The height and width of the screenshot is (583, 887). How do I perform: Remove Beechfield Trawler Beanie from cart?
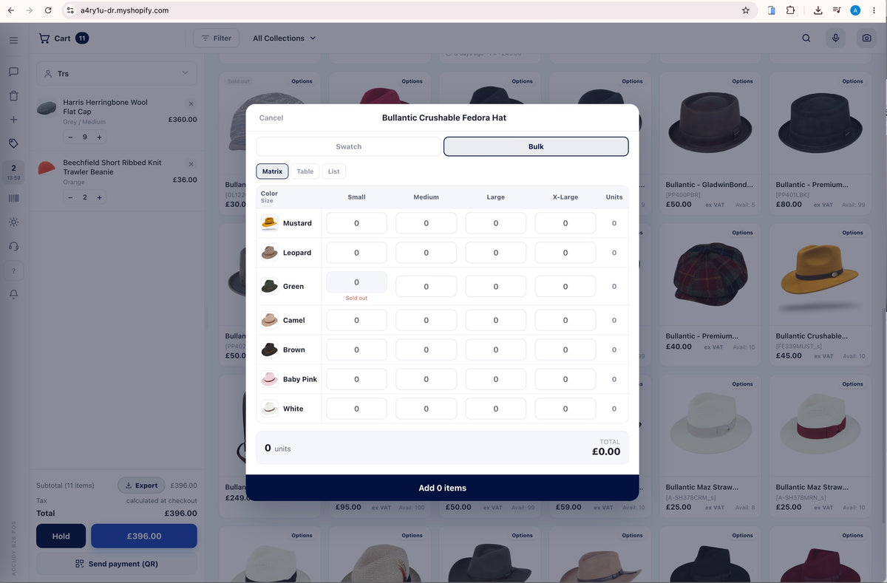(191, 164)
